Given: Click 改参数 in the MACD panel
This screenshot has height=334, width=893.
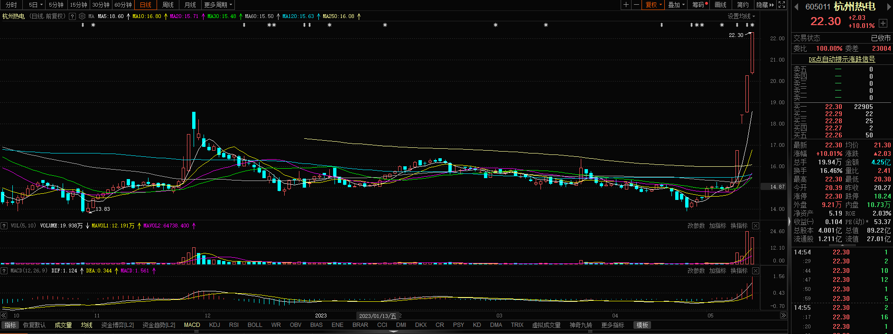Looking at the screenshot, I should (x=696, y=271).
